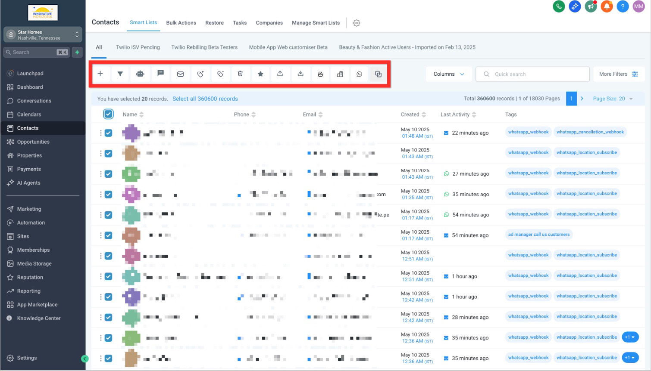Expand +1 tags on 12:36 AM row, 35 minutes ago
651x371 pixels.
(x=630, y=337)
